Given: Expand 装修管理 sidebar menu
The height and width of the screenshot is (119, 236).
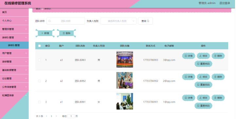Looking at the screenshot, I should [14, 62].
